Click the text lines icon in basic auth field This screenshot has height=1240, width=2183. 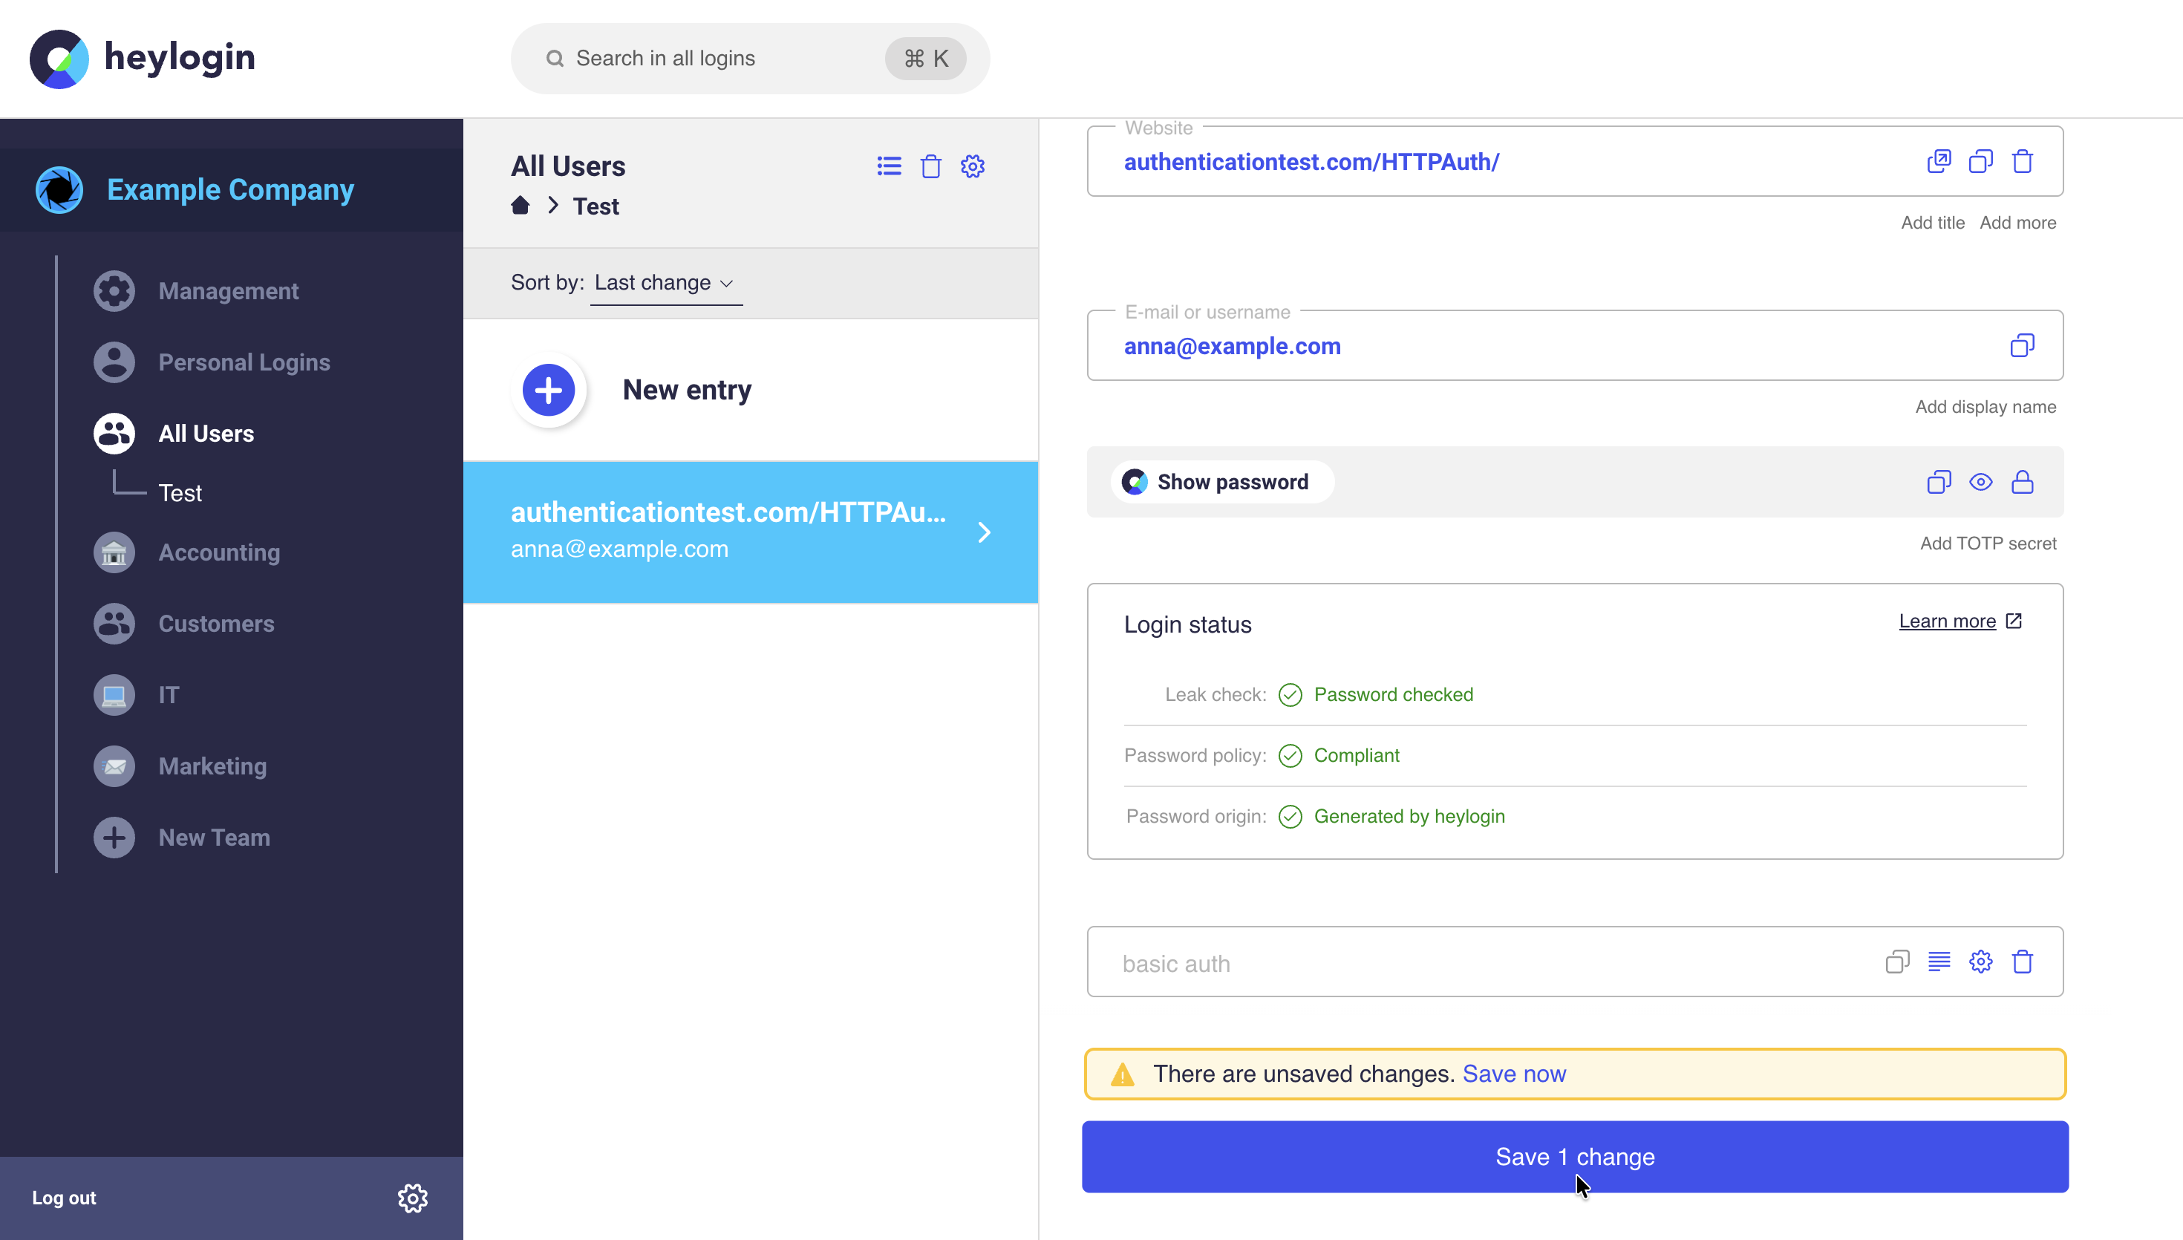[x=1939, y=962]
